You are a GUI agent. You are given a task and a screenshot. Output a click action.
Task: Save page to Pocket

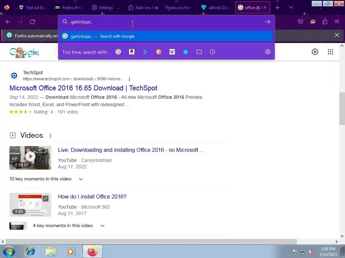(x=301, y=21)
